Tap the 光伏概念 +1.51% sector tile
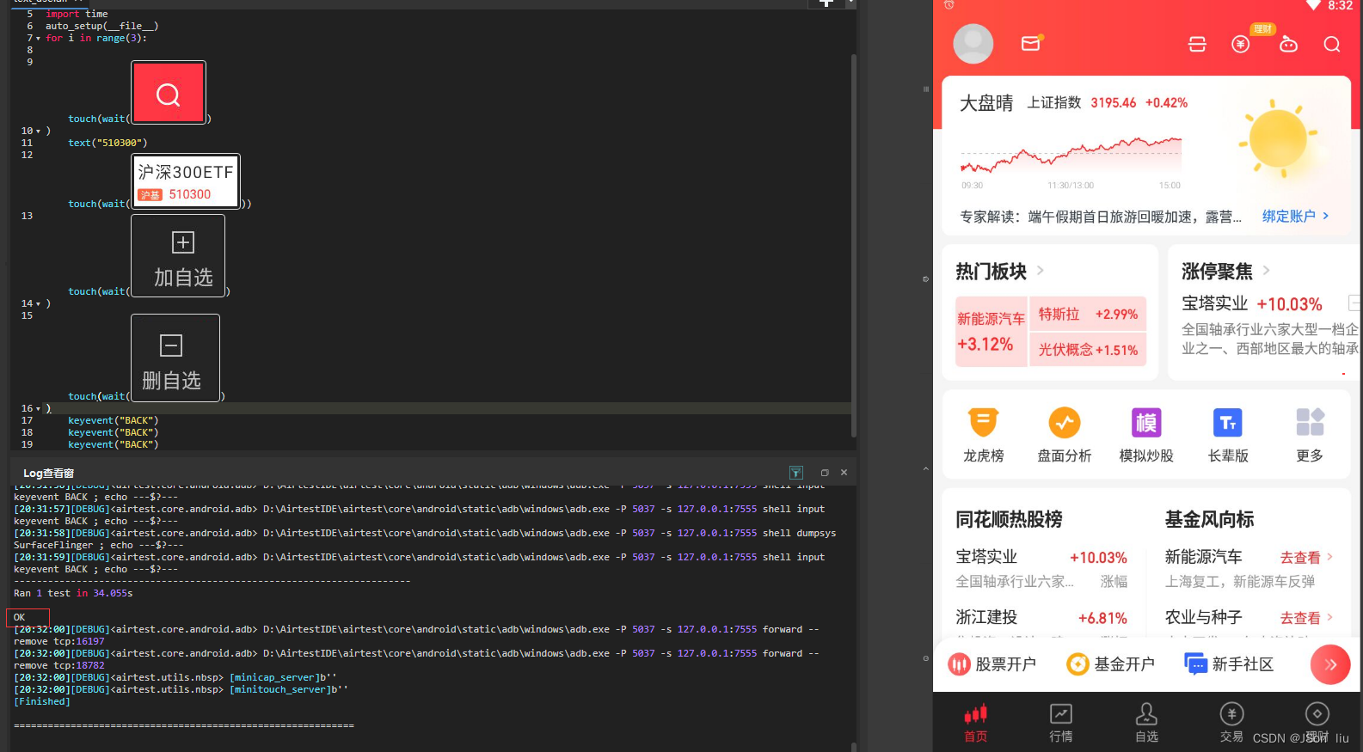Image resolution: width=1363 pixels, height=752 pixels. coord(1088,350)
